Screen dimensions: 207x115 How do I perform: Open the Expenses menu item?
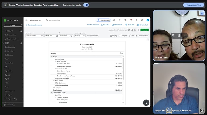tap(8, 71)
